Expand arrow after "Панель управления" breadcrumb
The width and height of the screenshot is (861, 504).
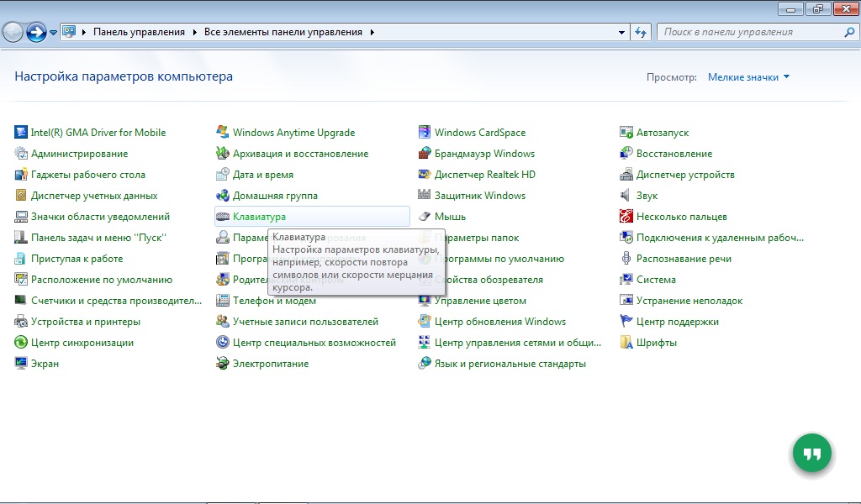pos(194,33)
